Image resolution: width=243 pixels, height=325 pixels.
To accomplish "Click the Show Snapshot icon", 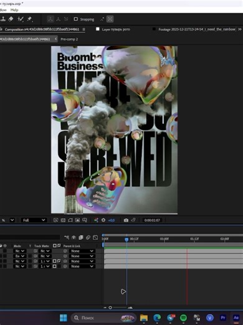I will [x=133, y=220].
